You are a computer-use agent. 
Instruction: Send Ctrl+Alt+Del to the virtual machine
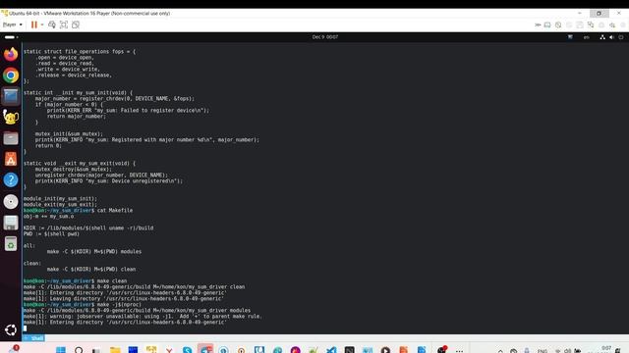point(52,25)
